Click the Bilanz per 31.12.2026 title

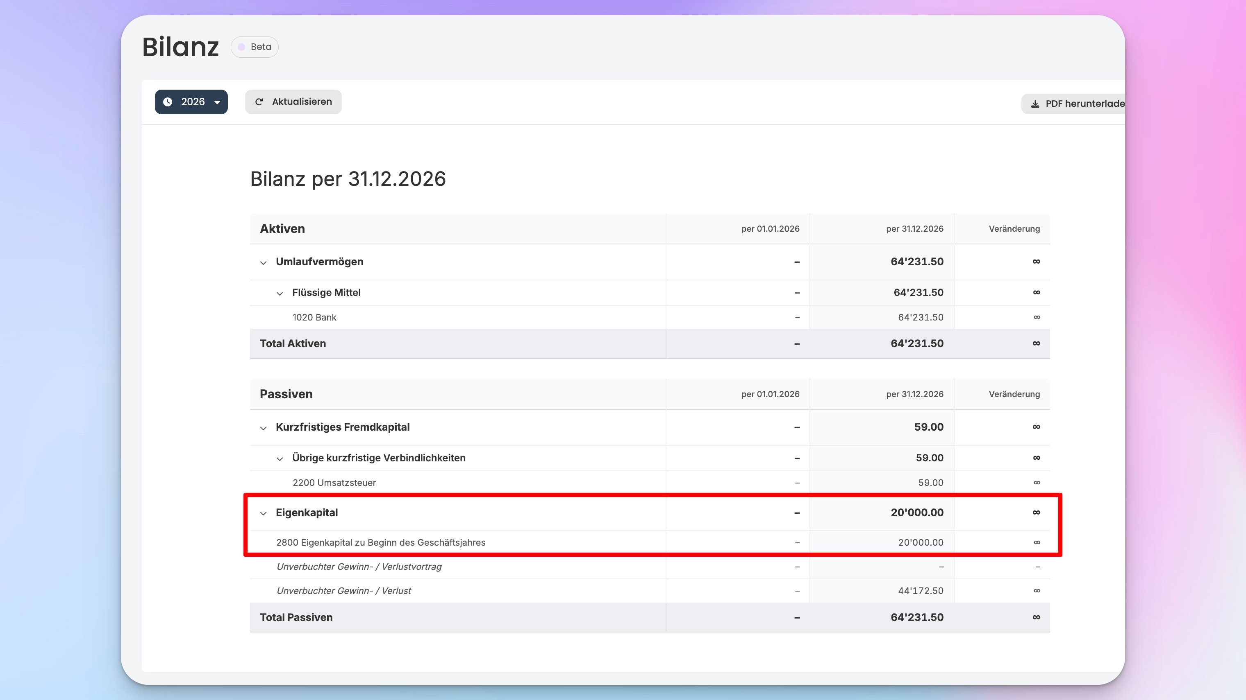pos(348,179)
